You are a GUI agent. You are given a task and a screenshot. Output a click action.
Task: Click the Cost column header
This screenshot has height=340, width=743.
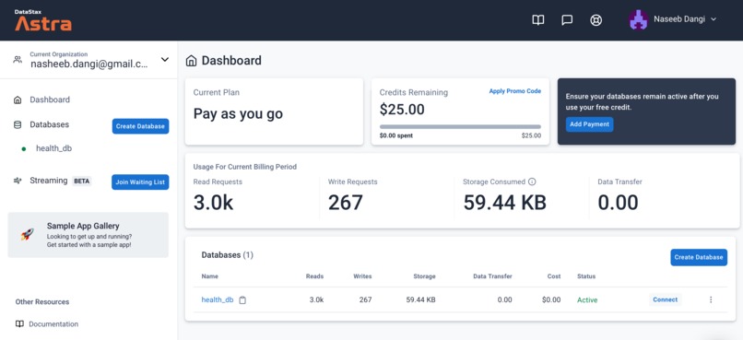[x=553, y=276]
